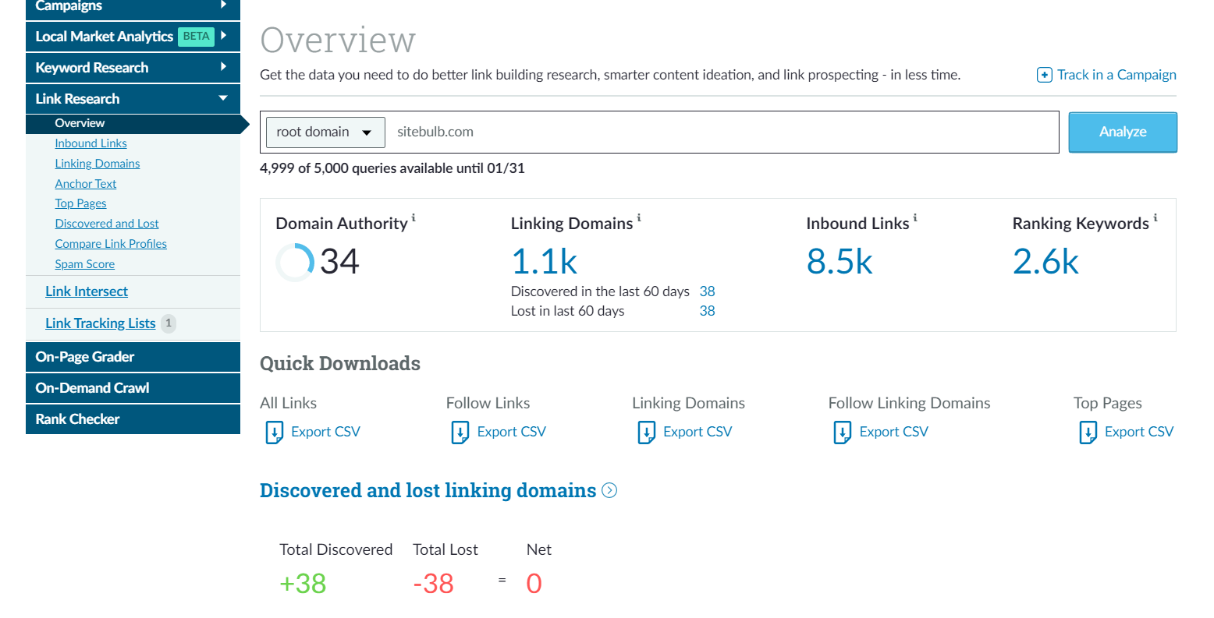Select the Overview sidebar item
The width and height of the screenshot is (1214, 618).
[133, 123]
